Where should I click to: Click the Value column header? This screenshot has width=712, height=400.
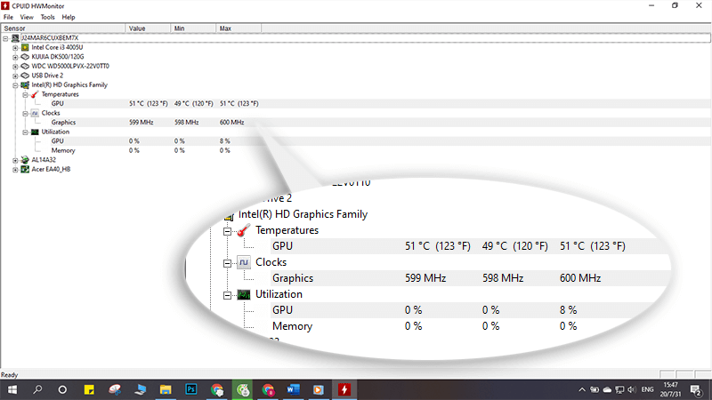pos(148,28)
